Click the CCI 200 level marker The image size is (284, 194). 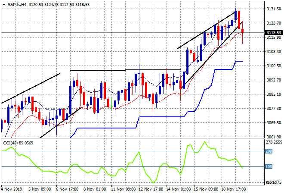pyautogui.click(x=269, y=151)
